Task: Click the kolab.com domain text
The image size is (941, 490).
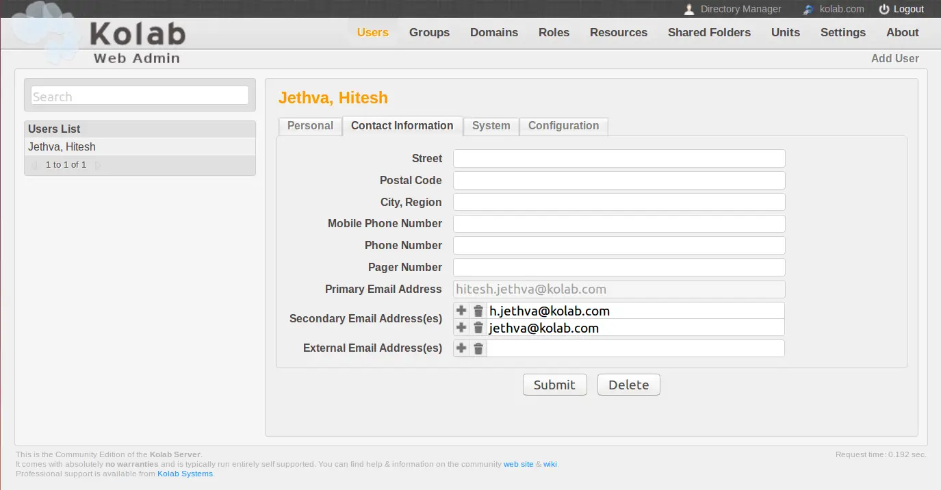Action: [842, 9]
